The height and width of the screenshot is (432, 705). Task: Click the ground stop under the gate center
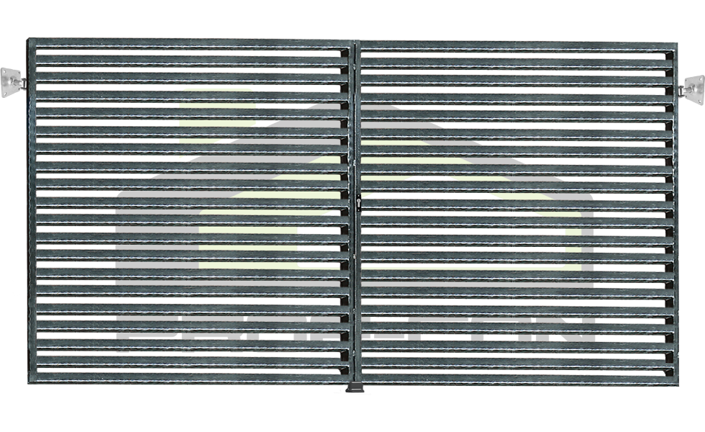tap(355, 387)
